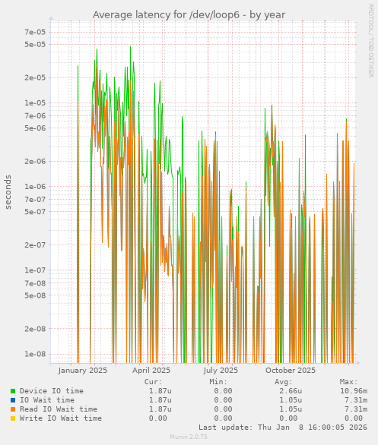
Task: Select the 'Device IO time' legend label
Action: point(52,391)
